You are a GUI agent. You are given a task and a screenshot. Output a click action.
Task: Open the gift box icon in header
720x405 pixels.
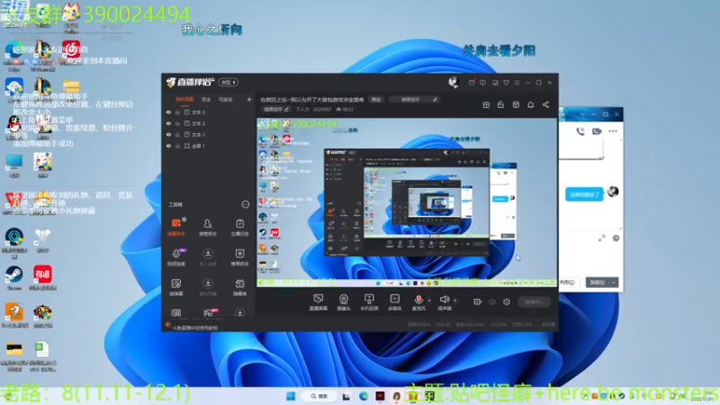(486, 105)
